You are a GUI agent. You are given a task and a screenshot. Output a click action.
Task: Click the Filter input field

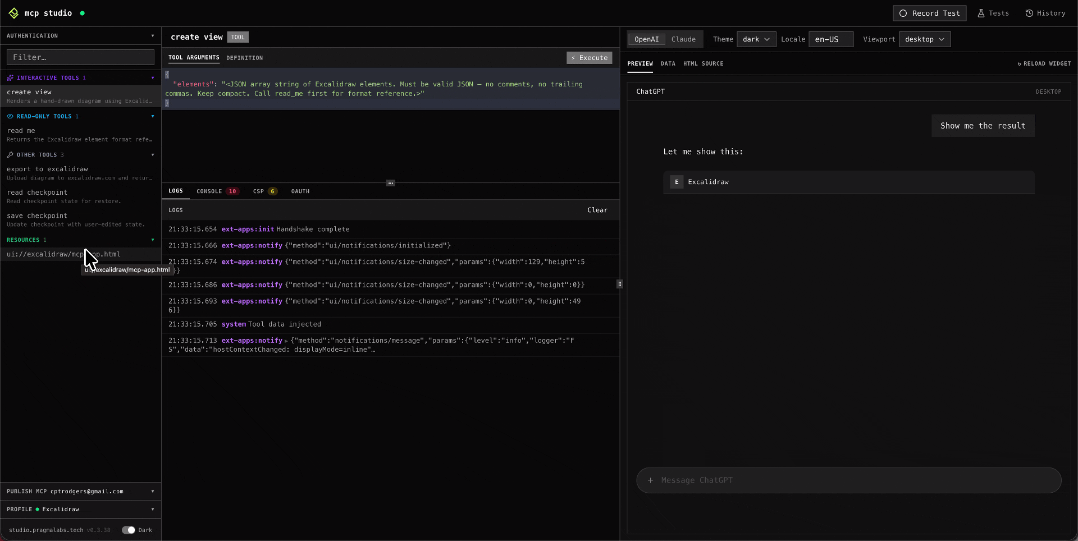click(x=80, y=57)
